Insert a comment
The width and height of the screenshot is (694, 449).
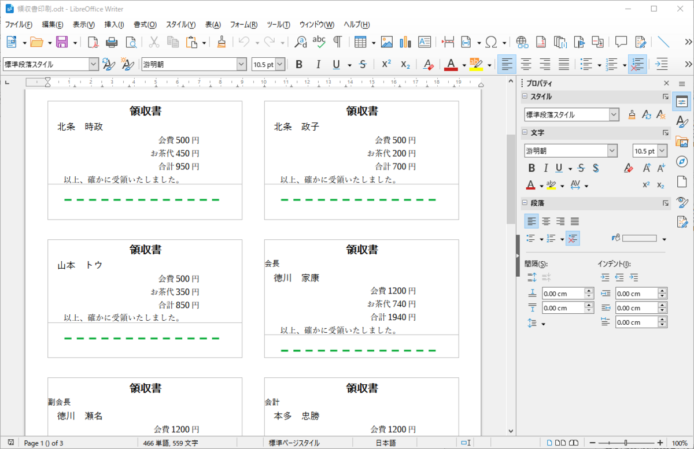click(621, 42)
